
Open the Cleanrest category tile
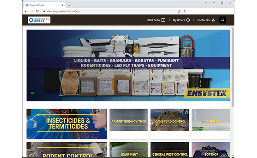click(211, 124)
